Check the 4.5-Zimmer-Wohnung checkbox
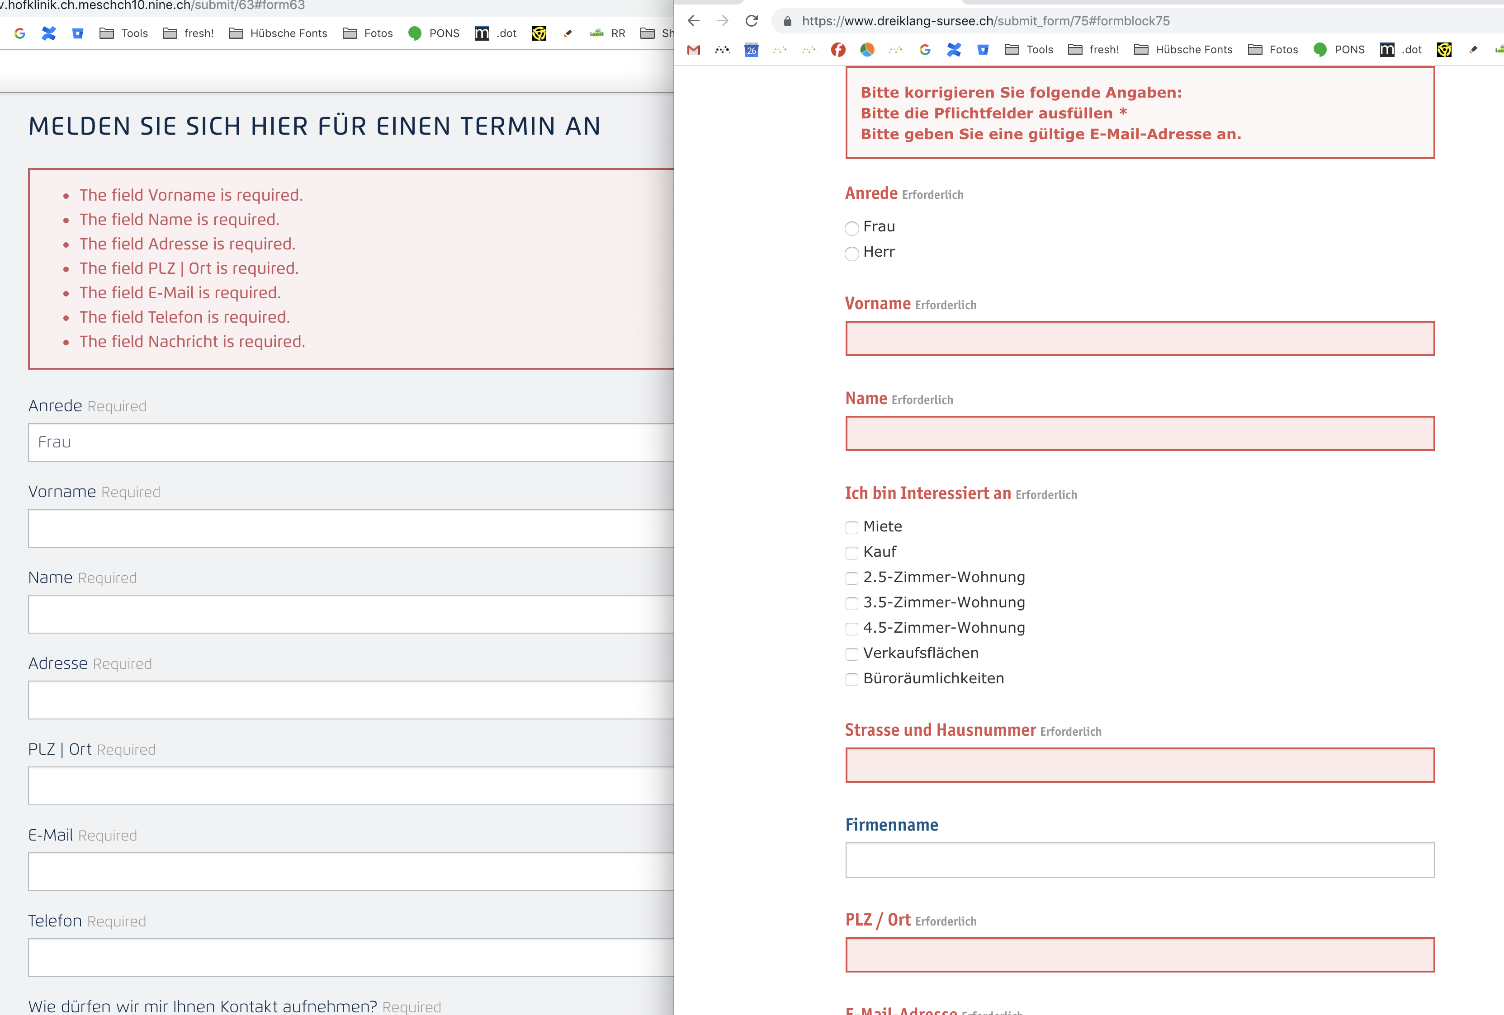The image size is (1504, 1015). tap(851, 629)
